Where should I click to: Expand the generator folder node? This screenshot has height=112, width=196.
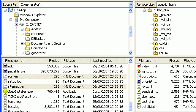point(22,53)
